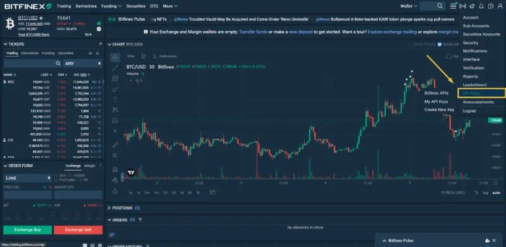This screenshot has width=506, height=247.
Task: Favorite the BTC 19,641 USD ticker row star
Action: click(x=99, y=82)
